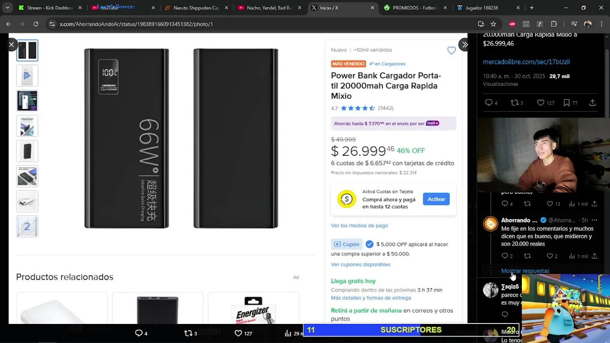
Task: Reply to the main post with 4 replies
Action: pyautogui.click(x=488, y=103)
